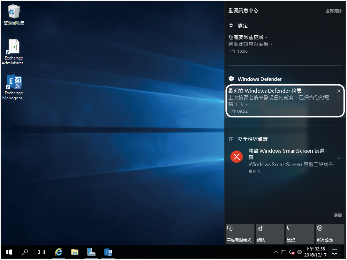Open Task View from the taskbar
This screenshot has height=260, width=347.
pyautogui.click(x=41, y=252)
